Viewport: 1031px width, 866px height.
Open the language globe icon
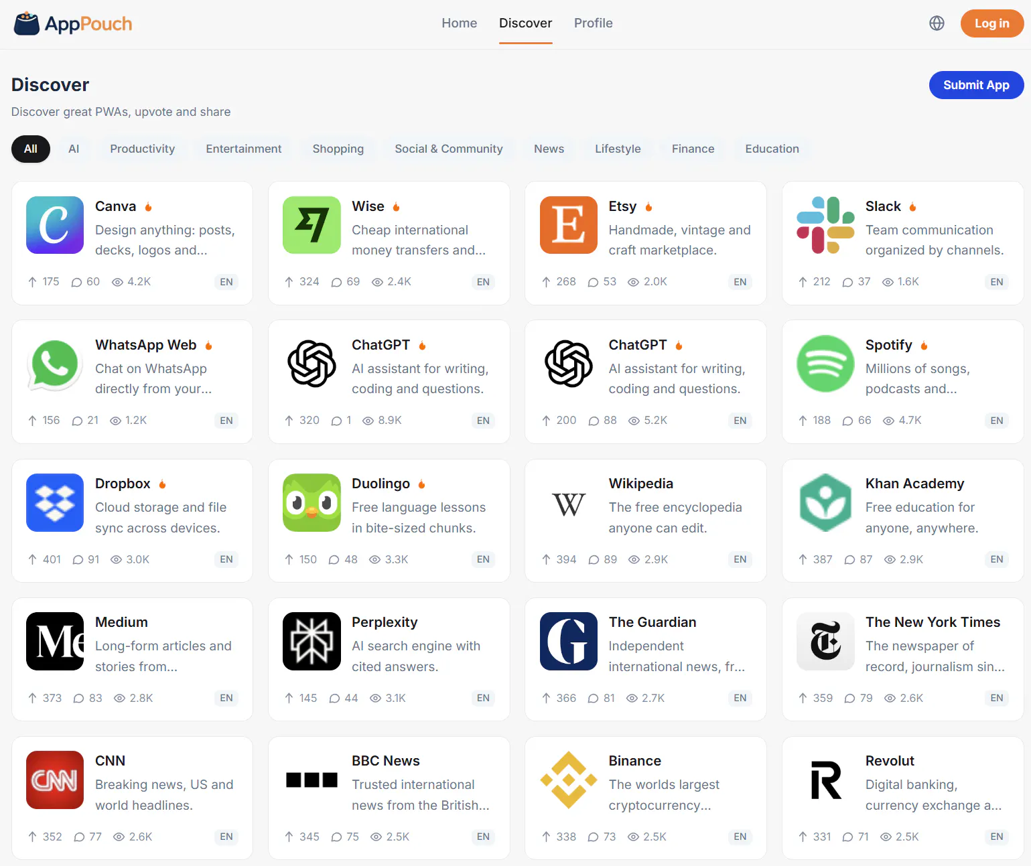point(937,23)
